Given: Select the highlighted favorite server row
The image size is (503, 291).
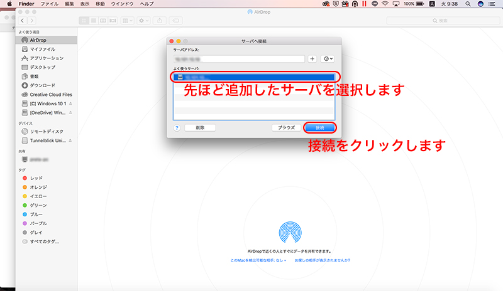Looking at the screenshot, I should [254, 77].
